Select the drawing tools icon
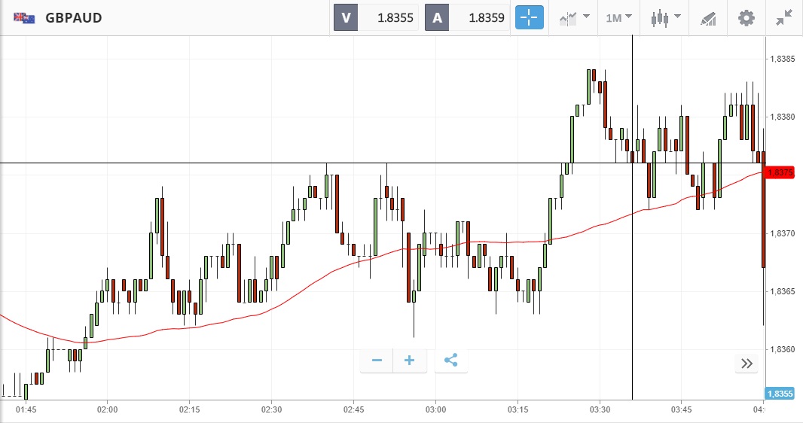Viewport: 803px width, 423px height. [708, 17]
